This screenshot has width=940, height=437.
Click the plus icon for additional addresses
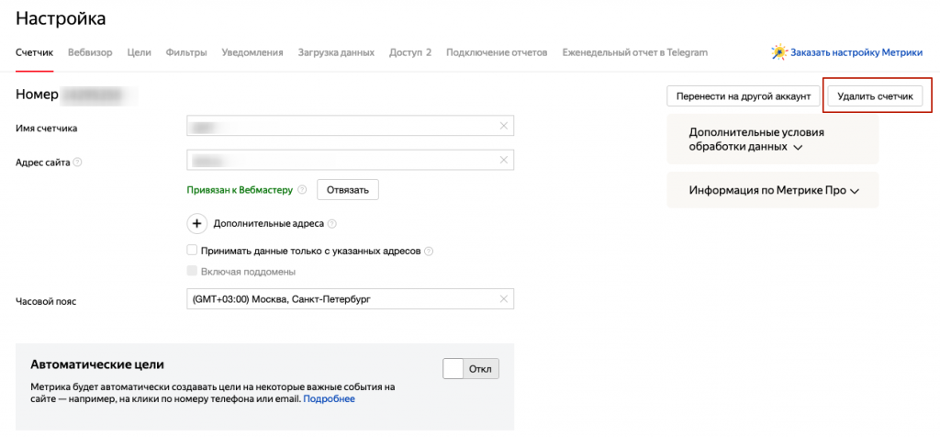197,223
